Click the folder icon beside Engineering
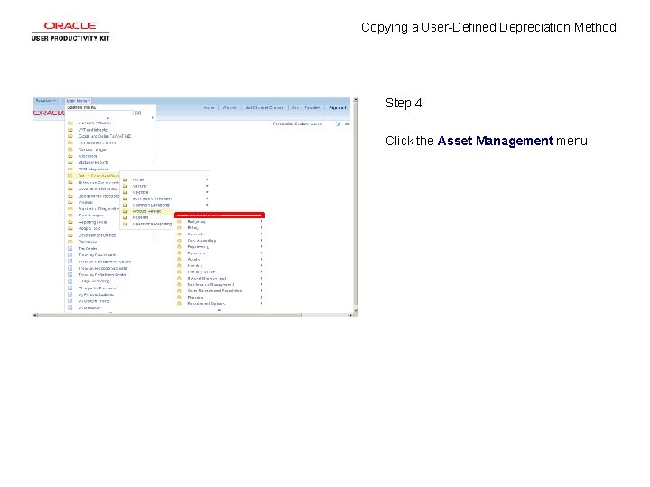This screenshot has height=487, width=650. (x=180, y=247)
